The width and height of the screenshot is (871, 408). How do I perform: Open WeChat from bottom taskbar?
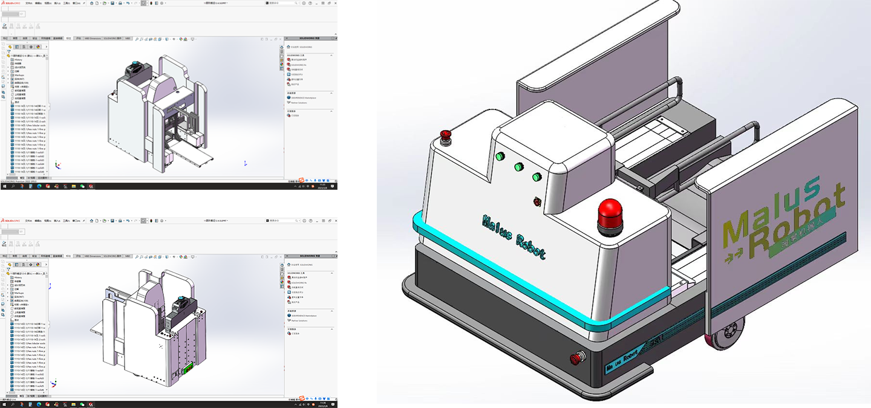82,404
